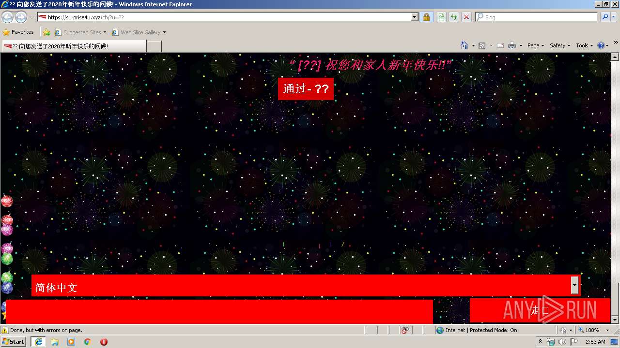Open Windows Explorer folder taskbar icon

pos(55,342)
